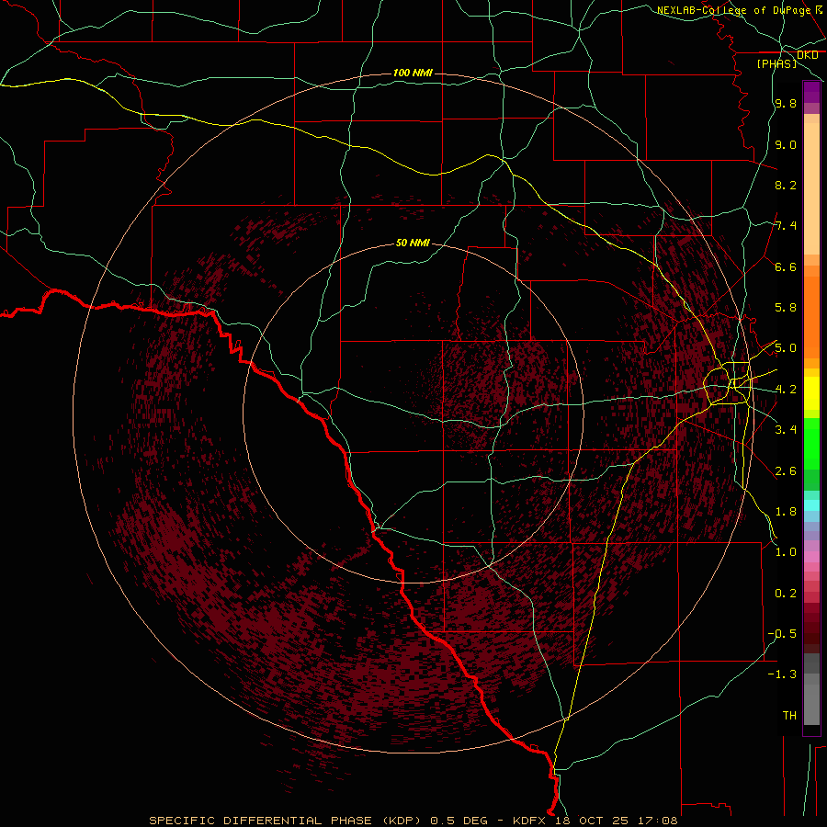Click the [PHAS] legend unit label
The image size is (827, 827).
point(776,63)
